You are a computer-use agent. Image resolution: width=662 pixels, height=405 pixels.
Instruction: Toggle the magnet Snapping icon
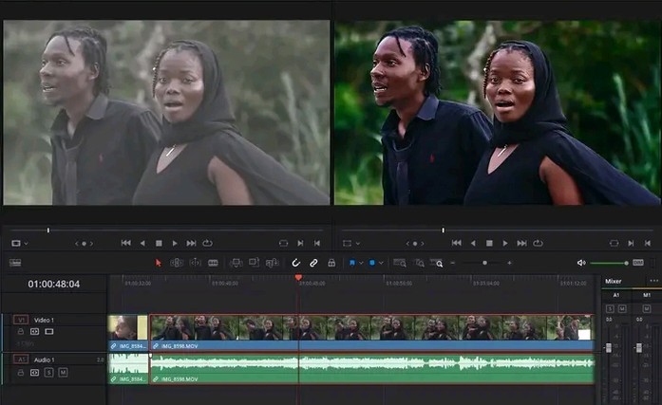(x=296, y=263)
